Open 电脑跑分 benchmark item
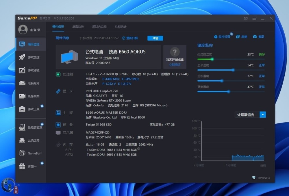The height and width of the screenshot is (196, 289). (31, 83)
